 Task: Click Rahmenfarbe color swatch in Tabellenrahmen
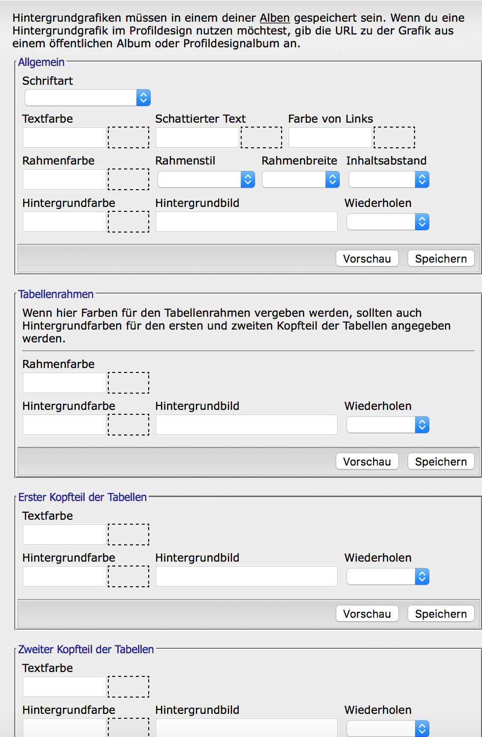click(x=129, y=383)
